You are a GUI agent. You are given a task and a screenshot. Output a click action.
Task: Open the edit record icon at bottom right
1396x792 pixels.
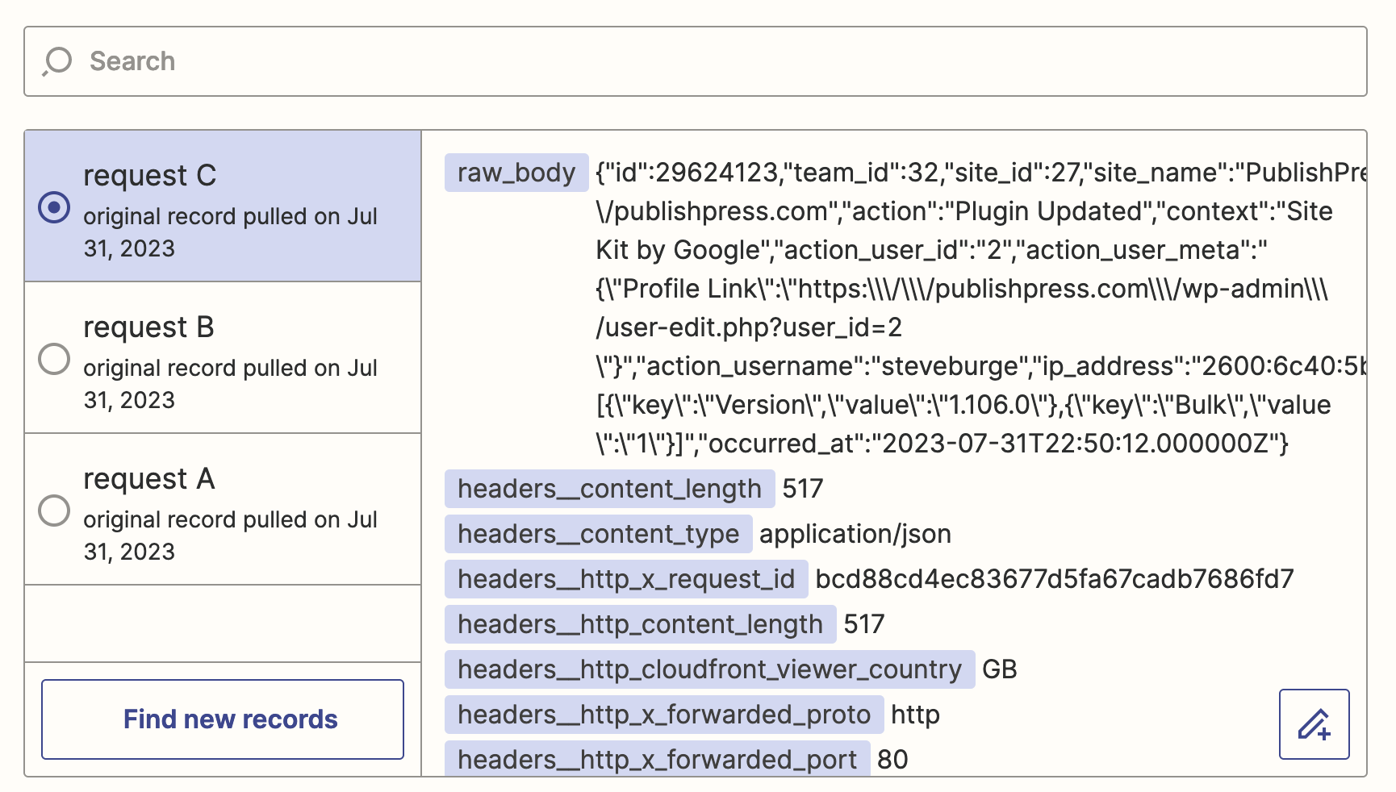(1314, 723)
